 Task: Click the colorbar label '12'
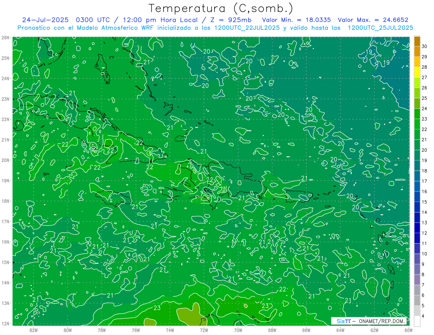coord(425,233)
